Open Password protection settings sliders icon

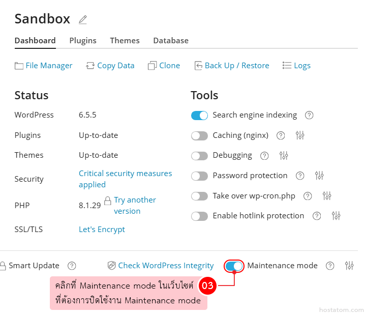click(319, 176)
